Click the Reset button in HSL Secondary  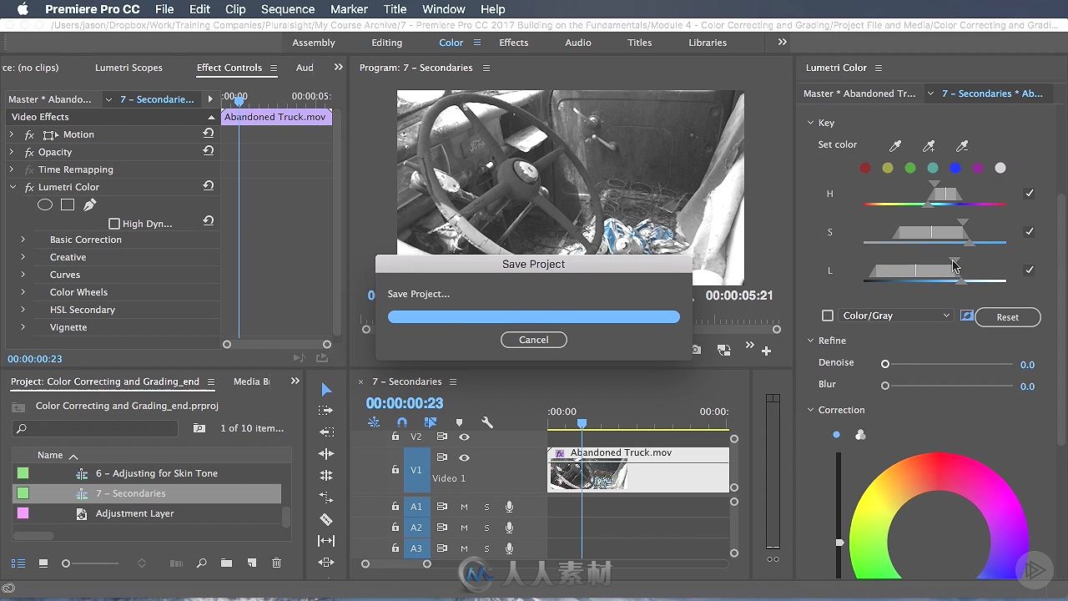click(x=1007, y=317)
